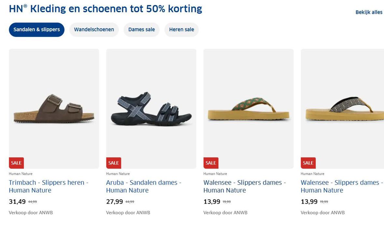Open the Aruba - Sandalen dames title link
This screenshot has height=227, width=384.
point(144,186)
